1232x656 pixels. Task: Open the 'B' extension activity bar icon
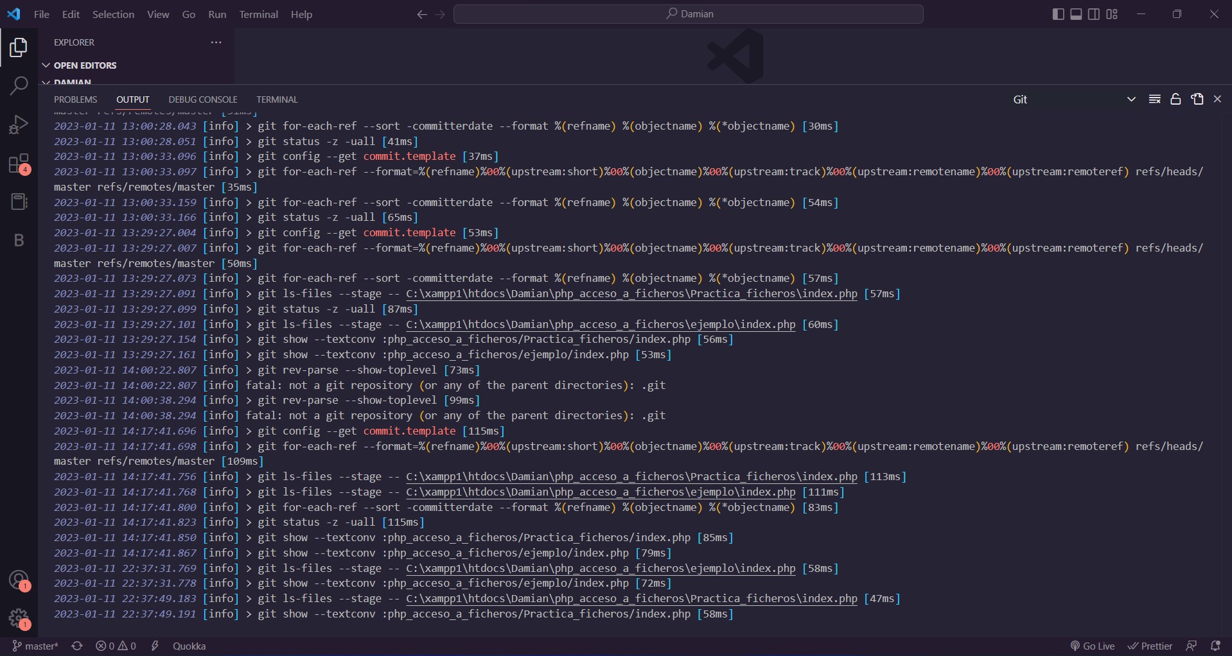(19, 240)
